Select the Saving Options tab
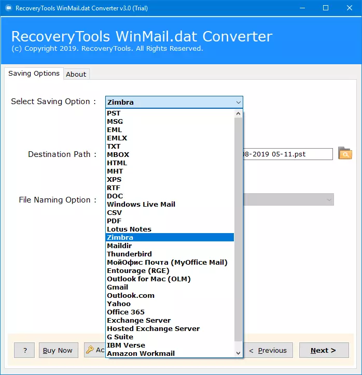The height and width of the screenshot is (375, 362). click(34, 74)
